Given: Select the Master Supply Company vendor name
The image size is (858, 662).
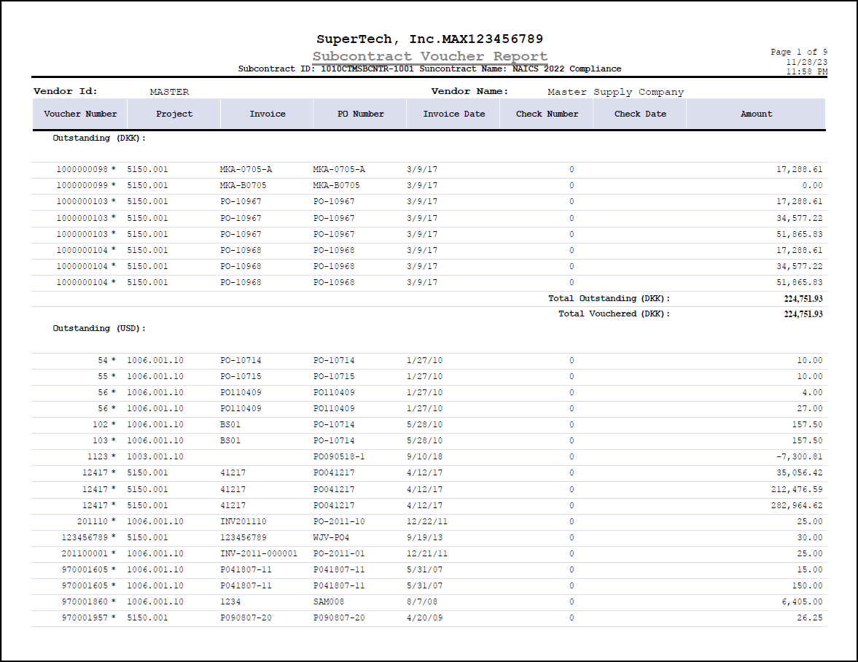Looking at the screenshot, I should coord(615,92).
